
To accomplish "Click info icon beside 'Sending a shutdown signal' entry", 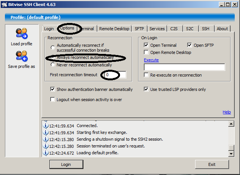I will click(x=45, y=139).
